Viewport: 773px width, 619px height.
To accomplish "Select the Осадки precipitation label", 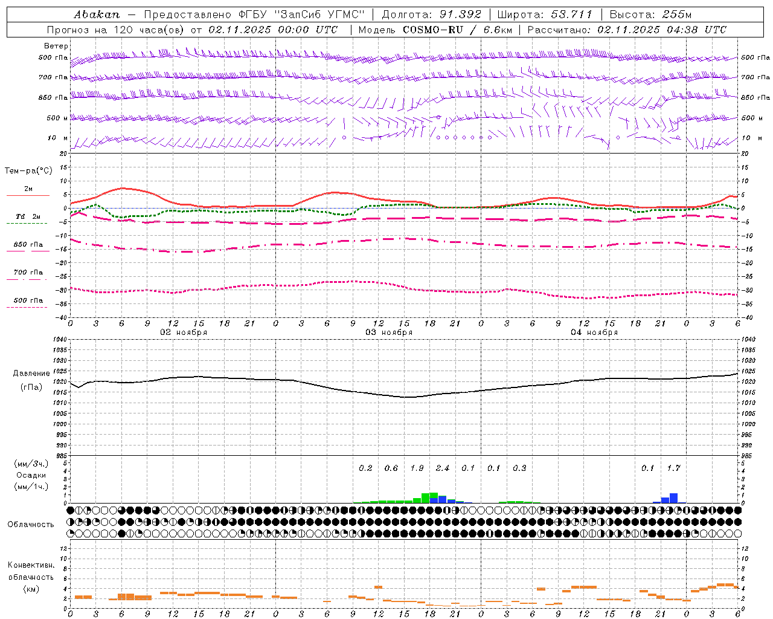I will [x=31, y=475].
